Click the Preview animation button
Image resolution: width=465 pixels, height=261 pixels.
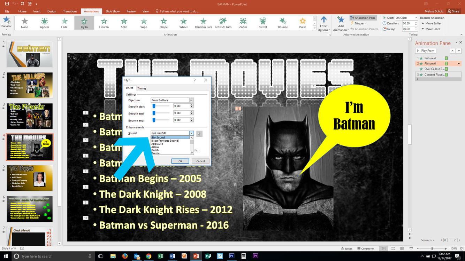6,23
